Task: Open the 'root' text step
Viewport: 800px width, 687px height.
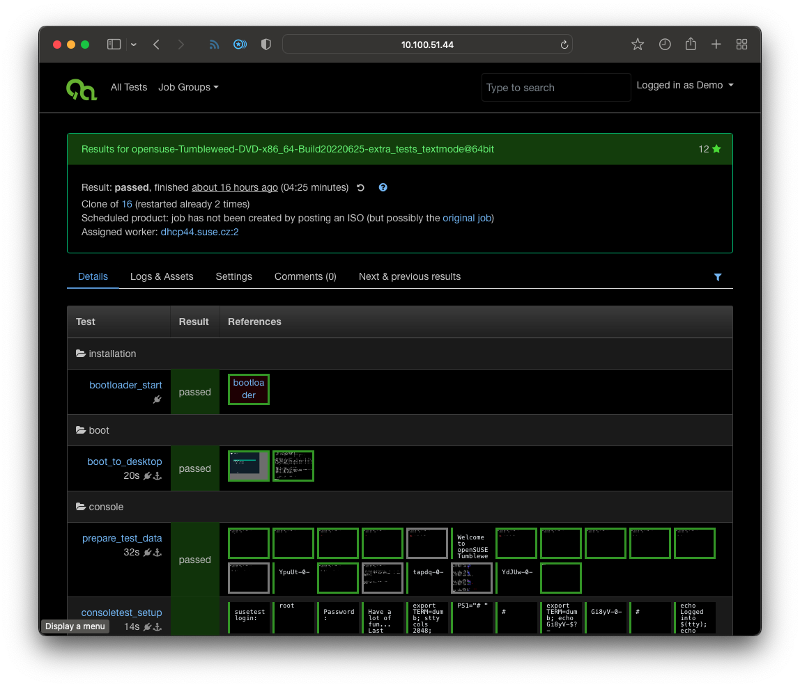Action: tap(293, 617)
